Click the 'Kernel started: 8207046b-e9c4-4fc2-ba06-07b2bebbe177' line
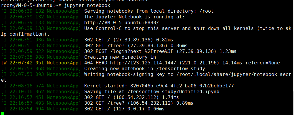The height and width of the screenshot is (115, 294). coord(159,86)
